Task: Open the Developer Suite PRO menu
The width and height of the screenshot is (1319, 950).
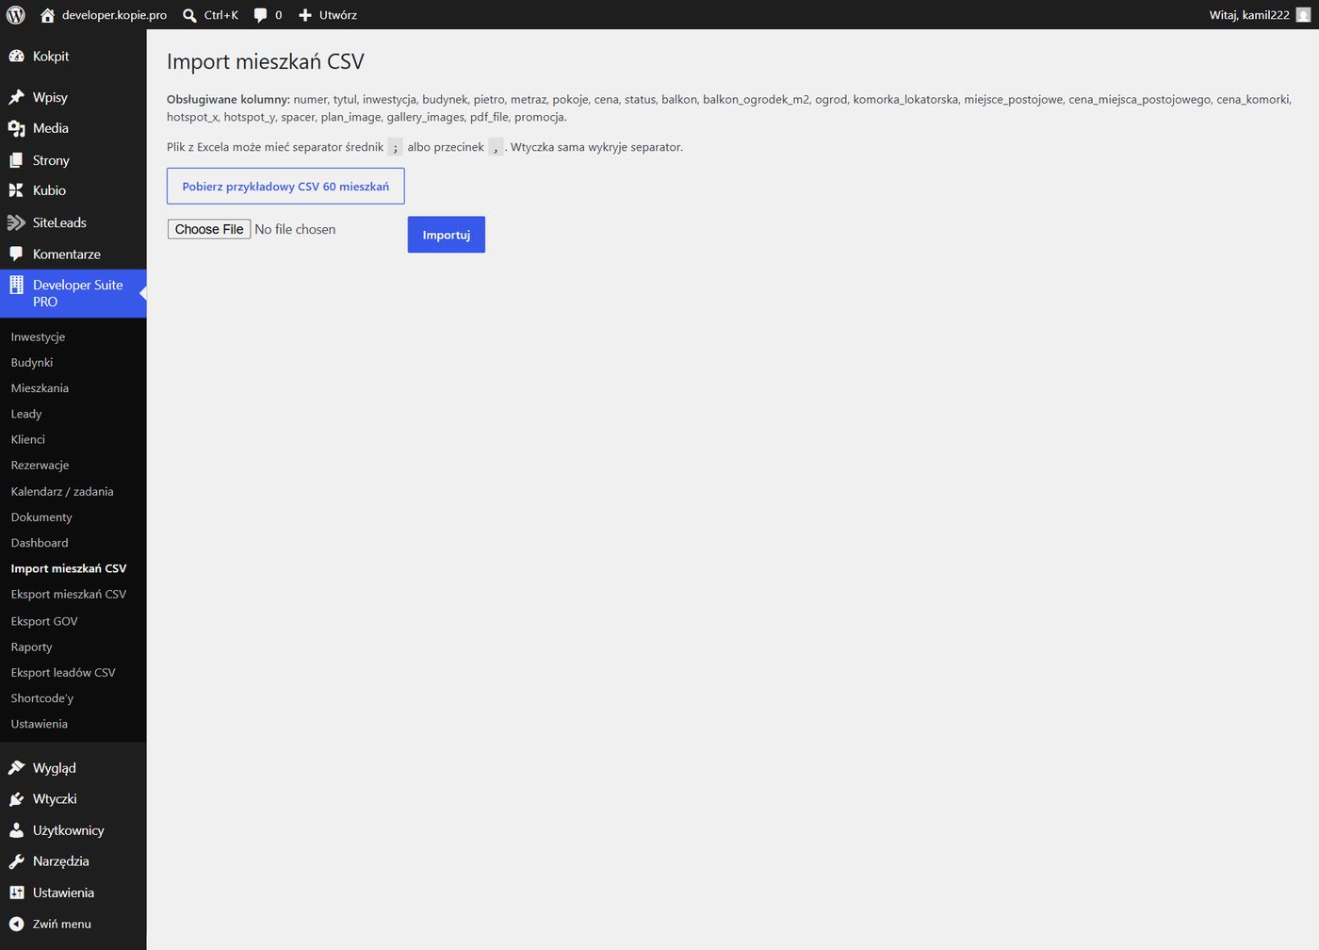Action: click(x=73, y=293)
